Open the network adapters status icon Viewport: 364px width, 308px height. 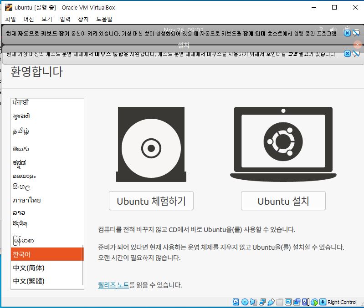click(262, 302)
